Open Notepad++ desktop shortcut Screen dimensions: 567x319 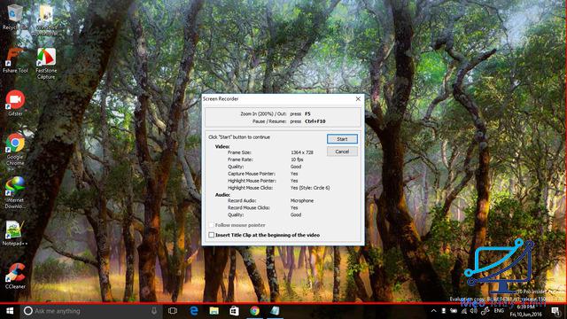point(14,233)
